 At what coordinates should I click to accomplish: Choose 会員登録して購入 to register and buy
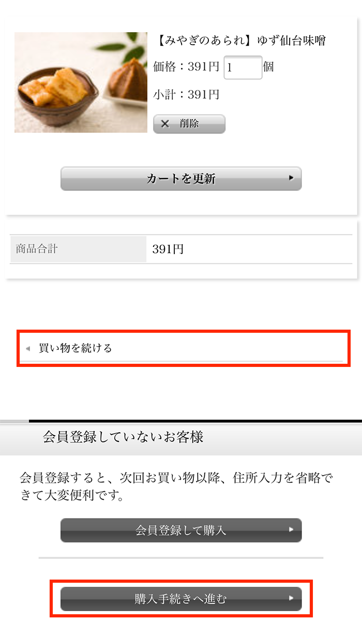point(181,530)
